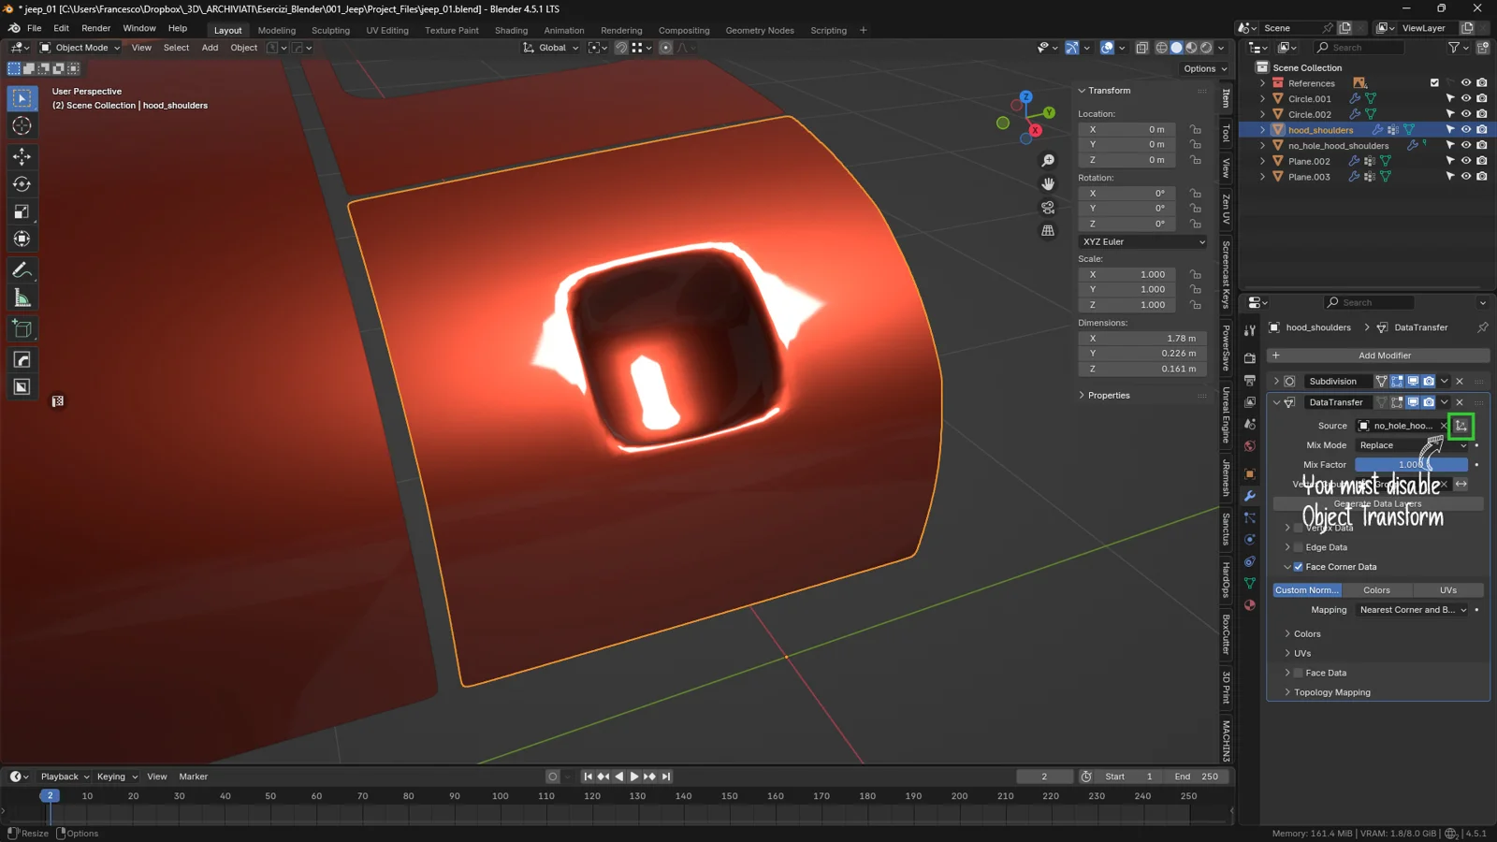Select the Rotate tool
The image size is (1497, 842).
pyautogui.click(x=22, y=184)
